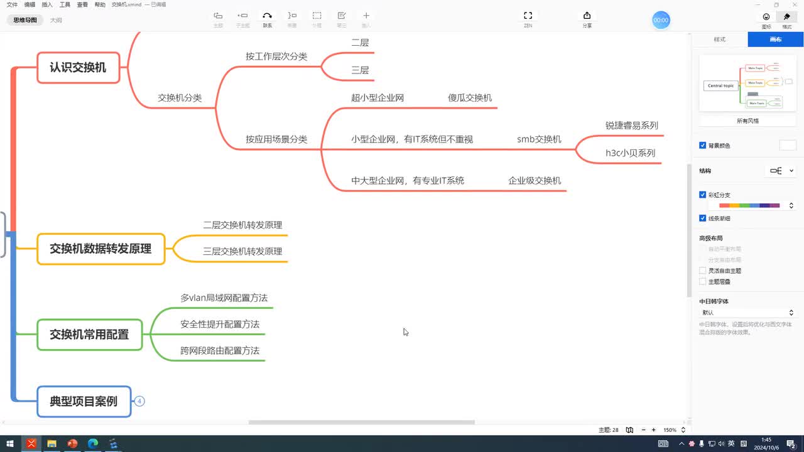Open the Help (帮助) menu
Image resolution: width=804 pixels, height=452 pixels.
[x=100, y=4]
